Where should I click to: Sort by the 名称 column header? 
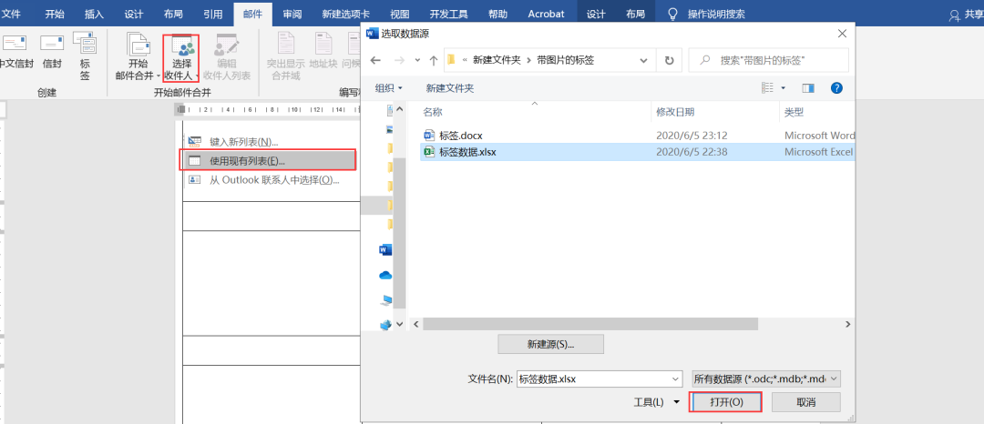point(433,112)
